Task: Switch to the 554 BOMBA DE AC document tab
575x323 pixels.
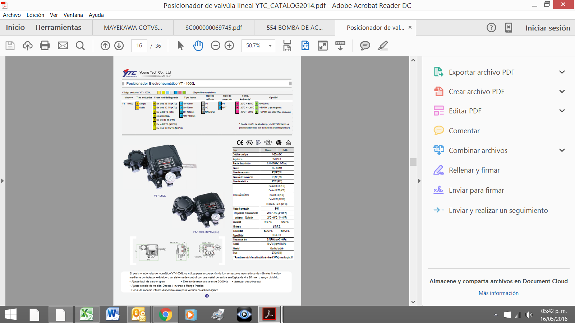Action: (x=295, y=28)
